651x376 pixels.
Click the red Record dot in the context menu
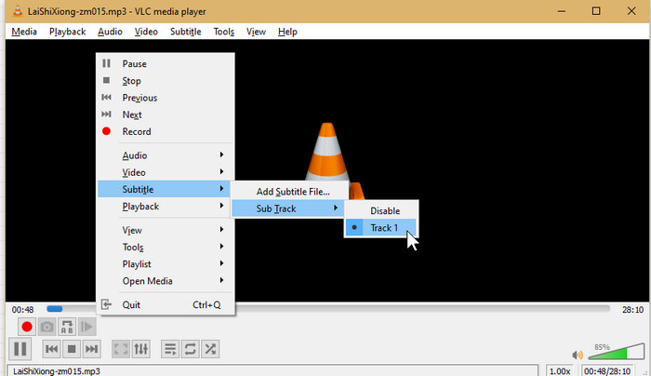(x=106, y=131)
